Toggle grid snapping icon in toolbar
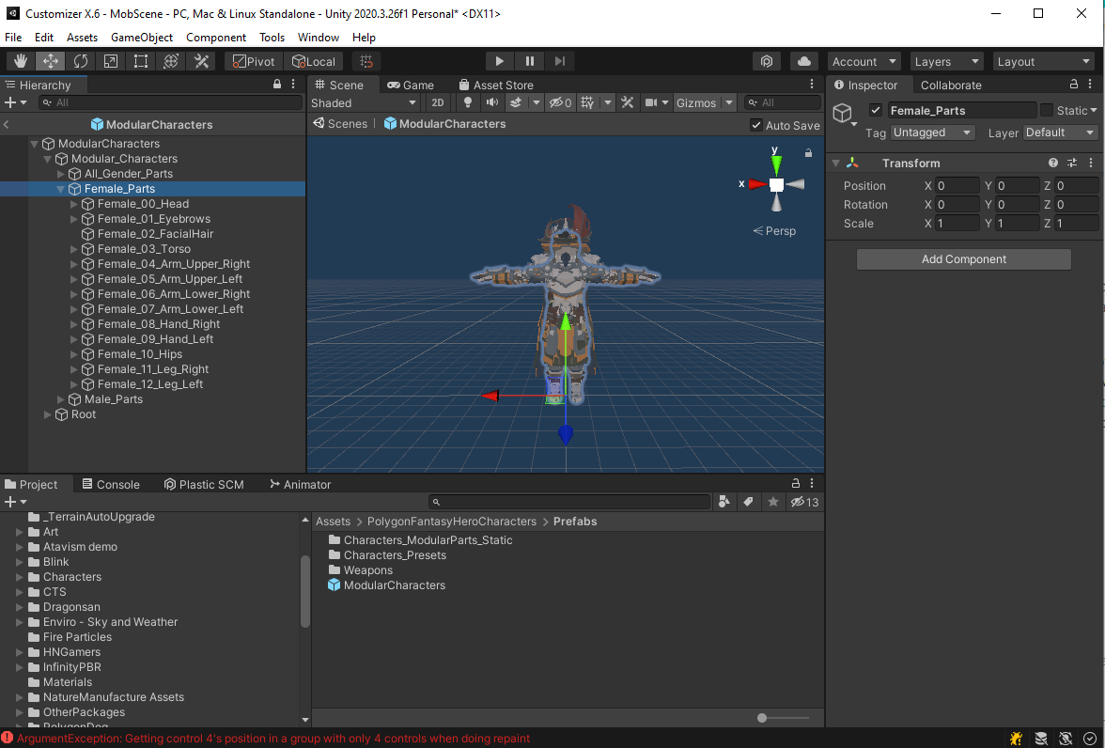Screen dimensions: 1105x748 pos(366,61)
